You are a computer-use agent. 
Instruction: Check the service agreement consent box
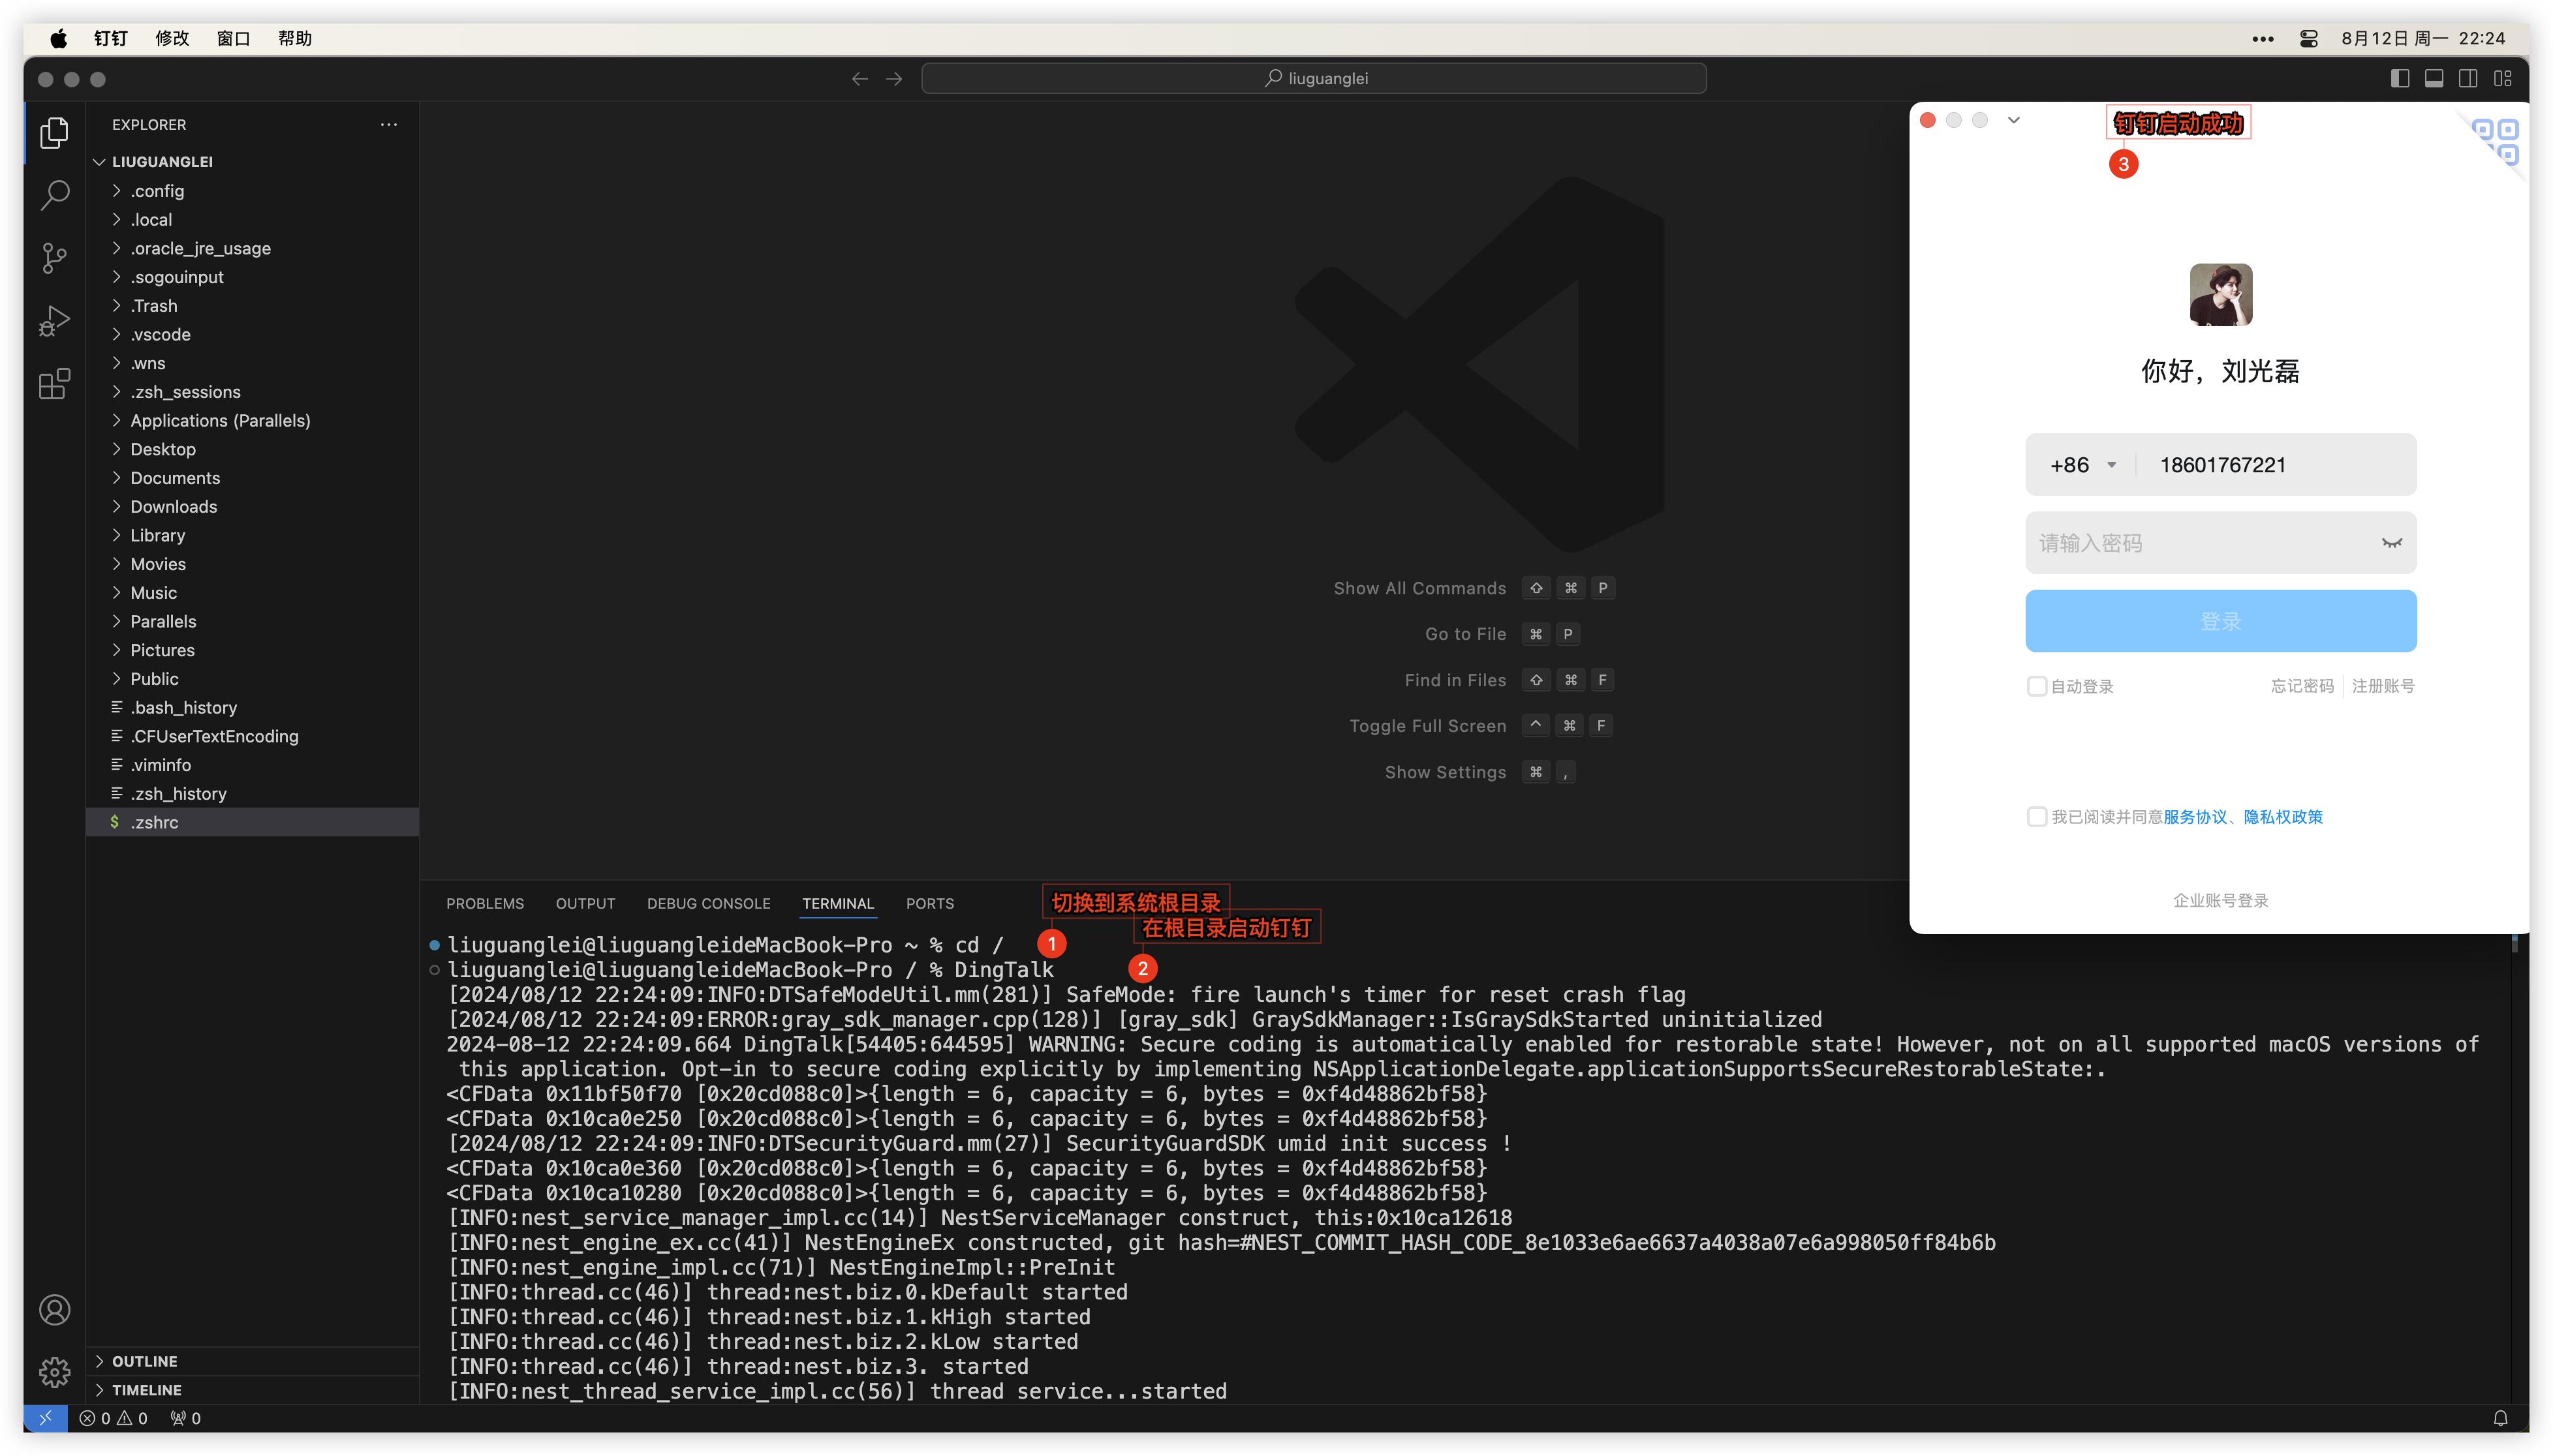click(x=2037, y=817)
